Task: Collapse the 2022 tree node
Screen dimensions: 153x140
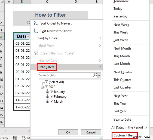Action: 42,87
